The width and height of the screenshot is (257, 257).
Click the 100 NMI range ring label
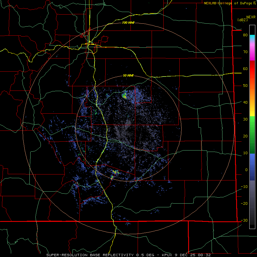click(x=128, y=23)
